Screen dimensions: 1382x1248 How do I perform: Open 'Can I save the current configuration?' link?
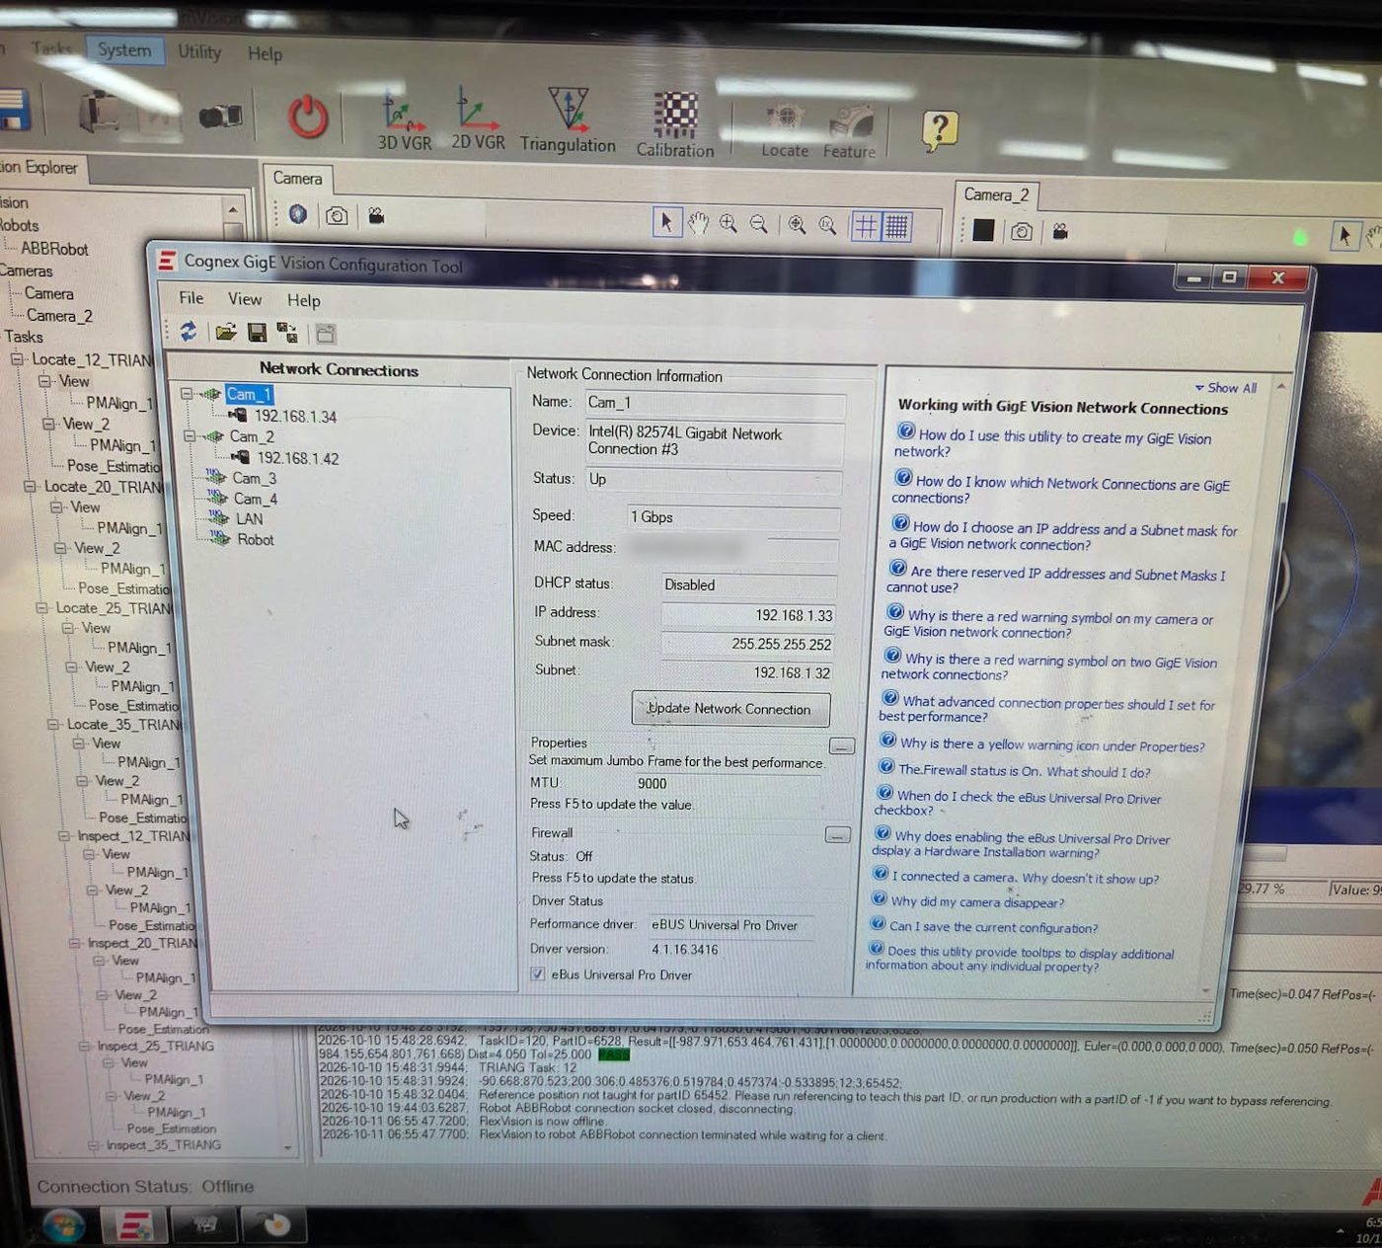point(993,927)
